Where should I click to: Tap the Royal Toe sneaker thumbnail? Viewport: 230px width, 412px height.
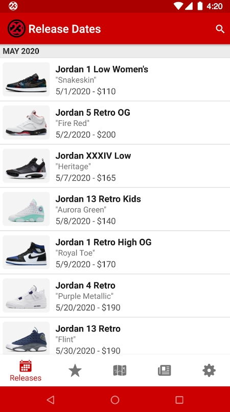tap(26, 252)
